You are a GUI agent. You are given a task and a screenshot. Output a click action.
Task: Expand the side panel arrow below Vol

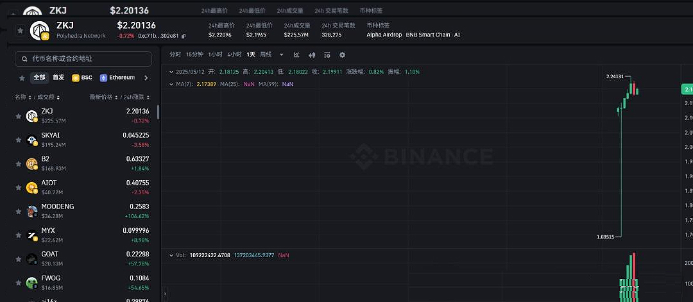pos(166,293)
